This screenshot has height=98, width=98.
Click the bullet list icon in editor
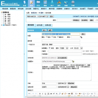coord(88,94)
